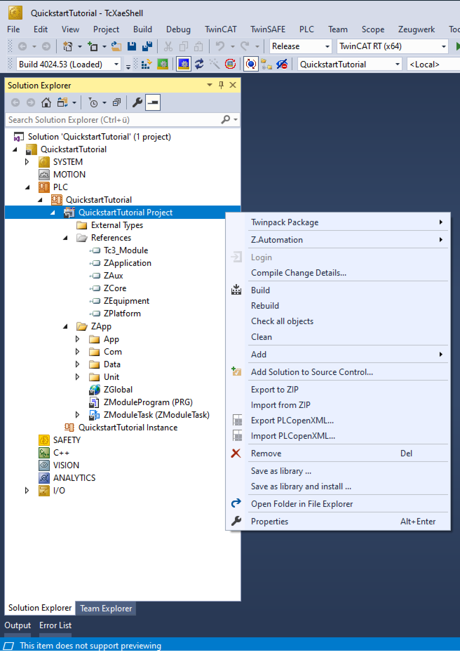Screen dimensions: 460x651
Task: Click the Build icon in context menu
Action: pos(236,290)
